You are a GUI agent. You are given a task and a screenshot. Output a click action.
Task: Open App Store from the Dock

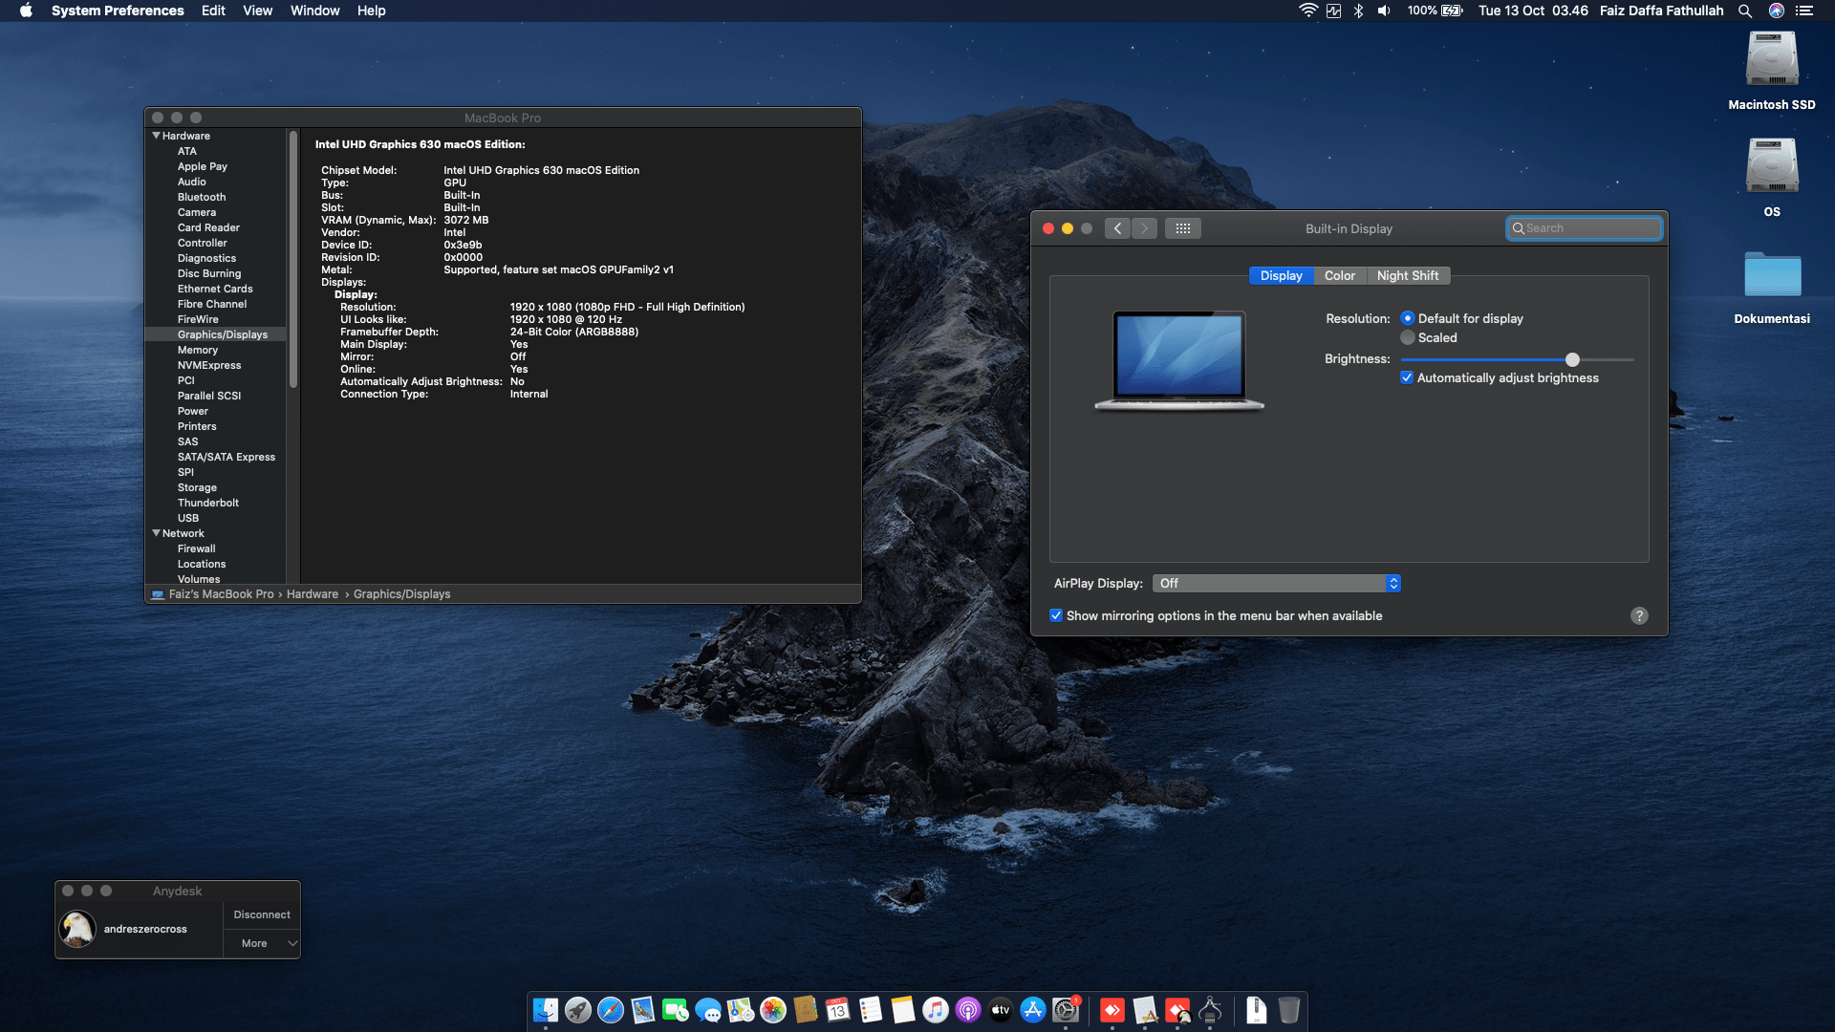pos(1033,1010)
